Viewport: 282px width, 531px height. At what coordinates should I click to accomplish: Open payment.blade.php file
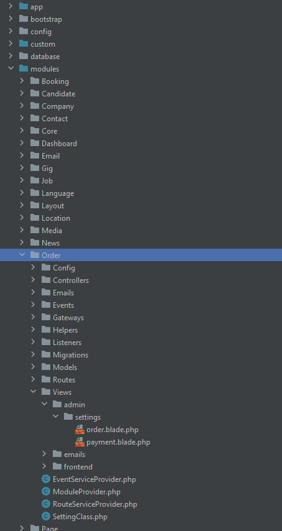(118, 442)
